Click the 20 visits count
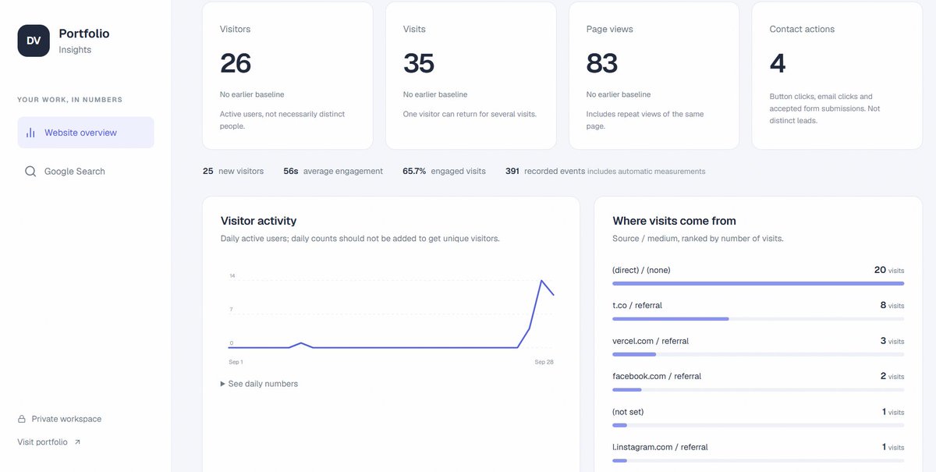936x472 pixels. 889,270
